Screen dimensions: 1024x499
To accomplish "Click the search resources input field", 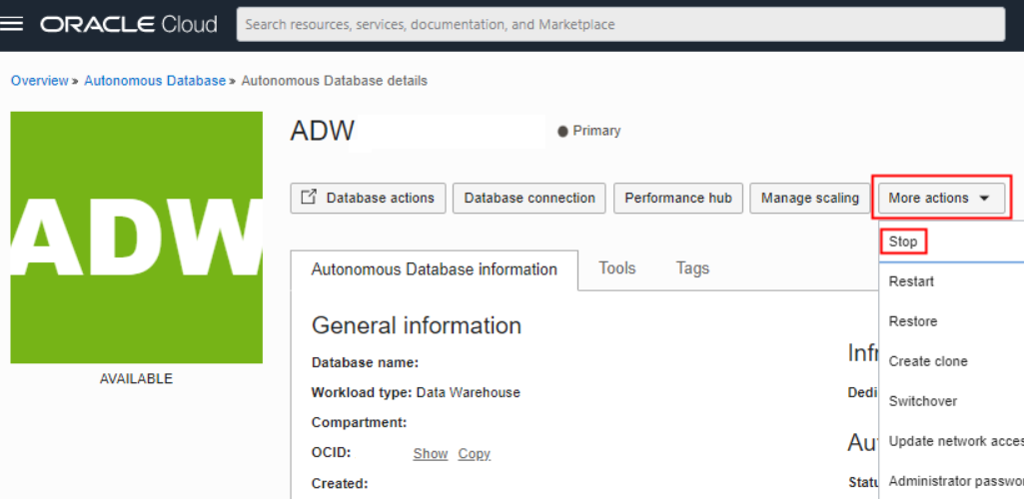I will coord(619,24).
